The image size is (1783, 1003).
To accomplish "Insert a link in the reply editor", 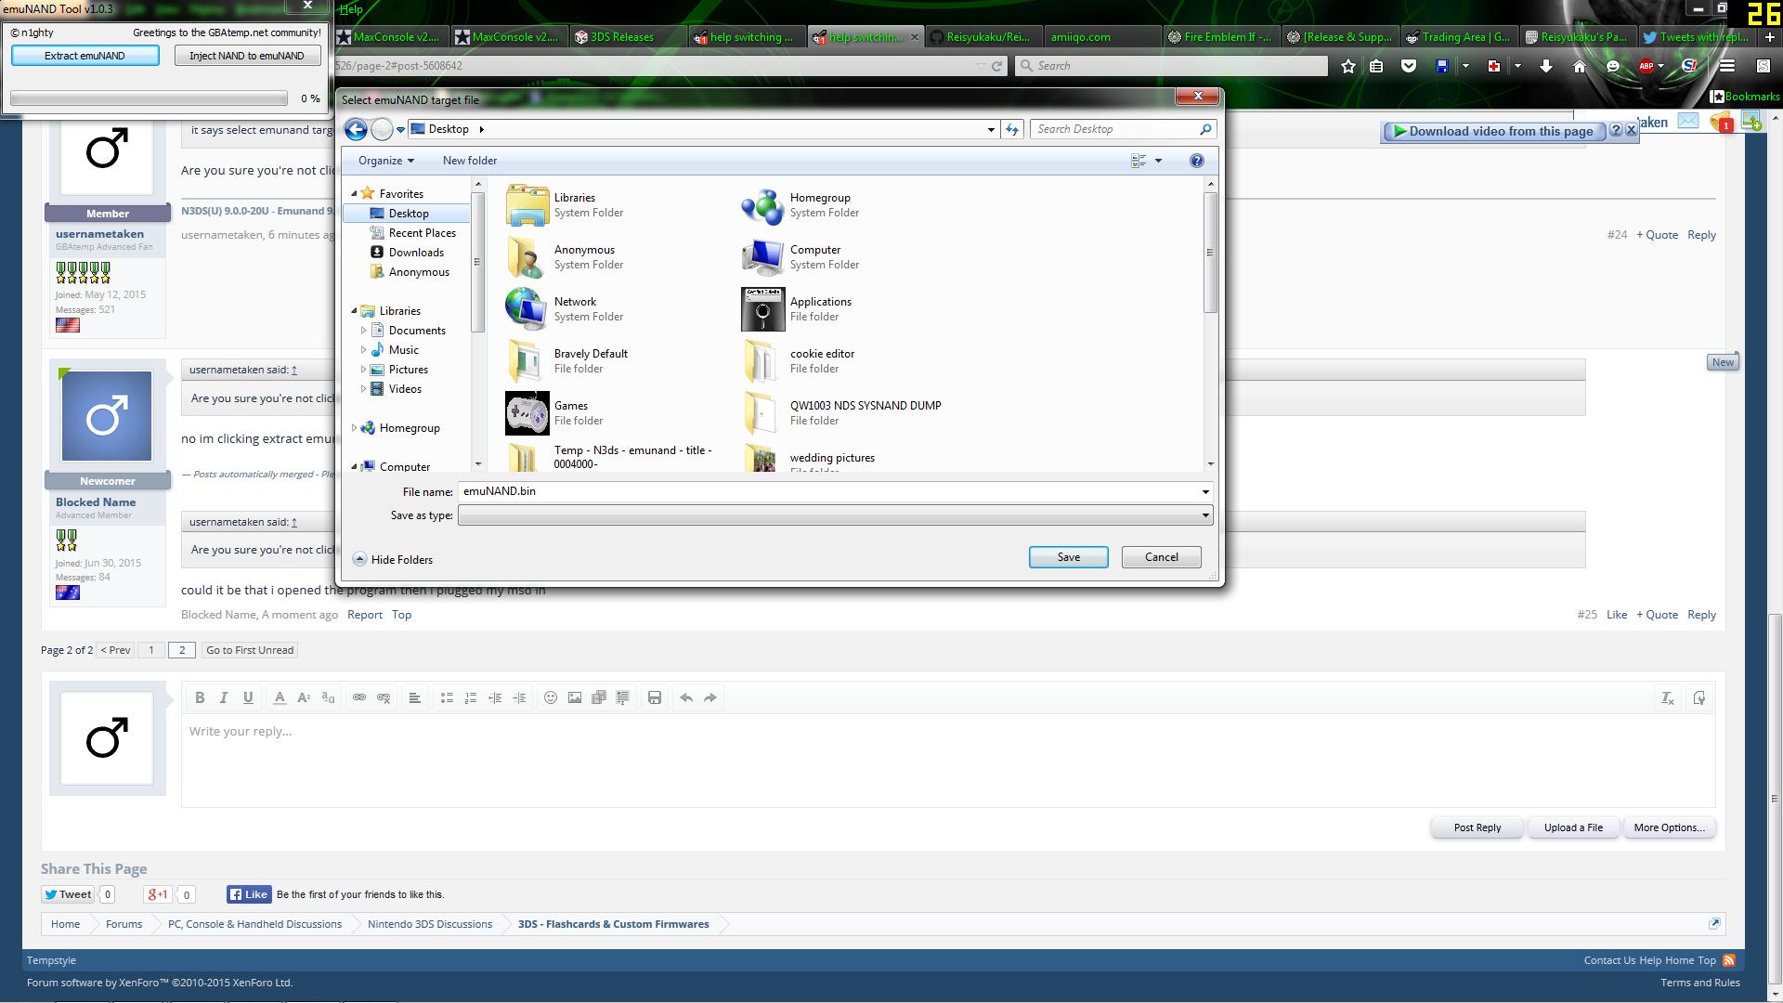I will pyautogui.click(x=359, y=697).
